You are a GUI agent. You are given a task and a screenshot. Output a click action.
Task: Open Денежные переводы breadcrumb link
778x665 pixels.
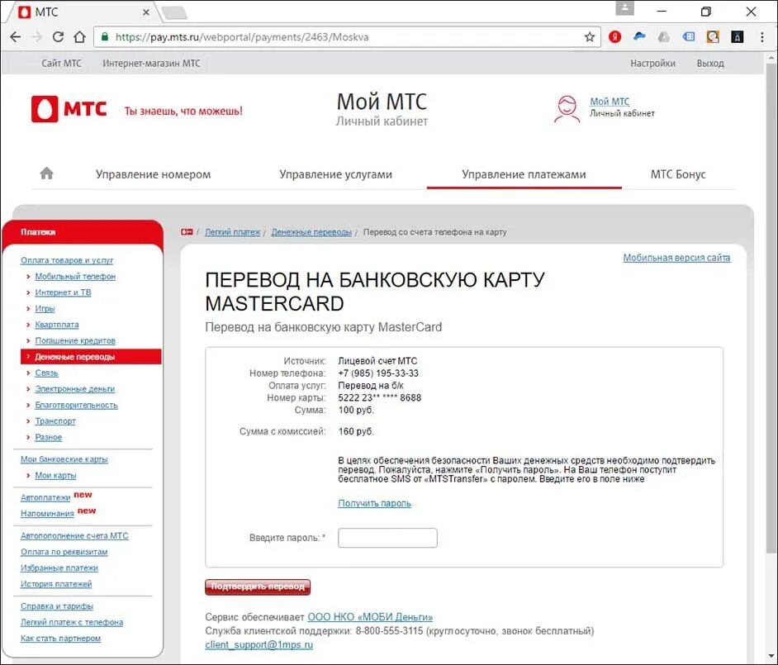coord(311,232)
